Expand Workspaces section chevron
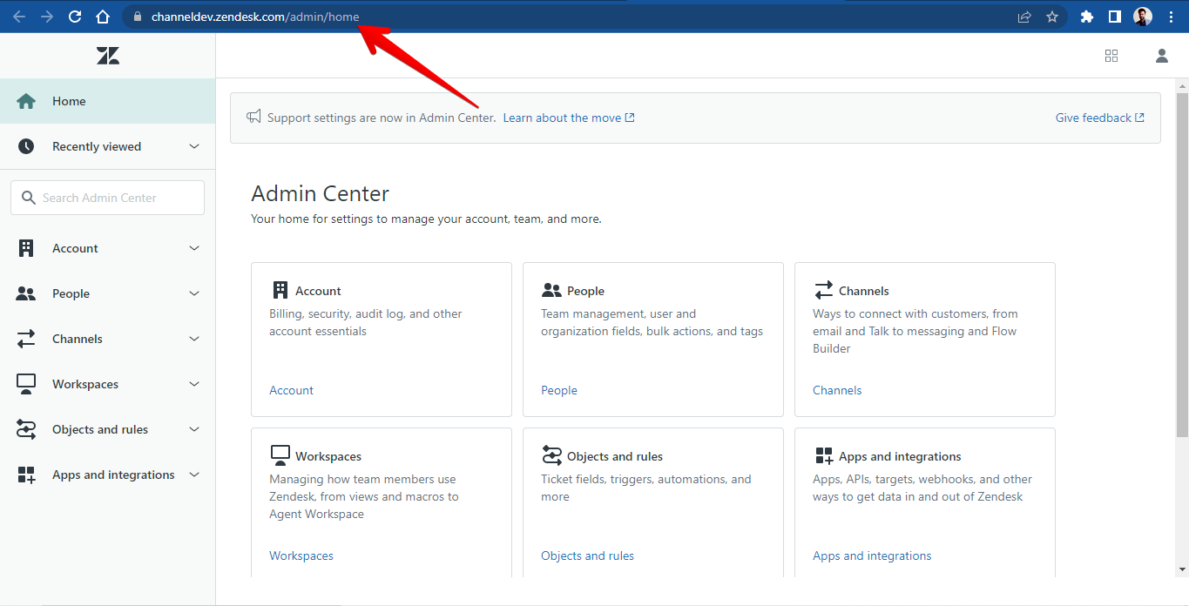Viewport: 1189px width, 606px height. pos(194,384)
